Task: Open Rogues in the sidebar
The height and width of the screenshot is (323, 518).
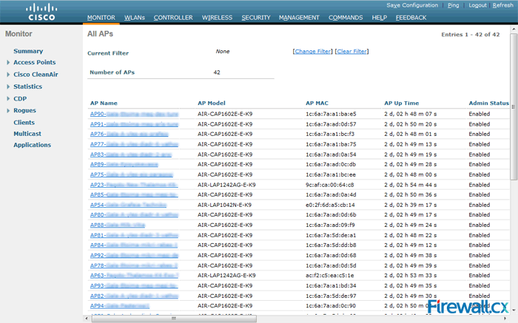Action: point(24,111)
